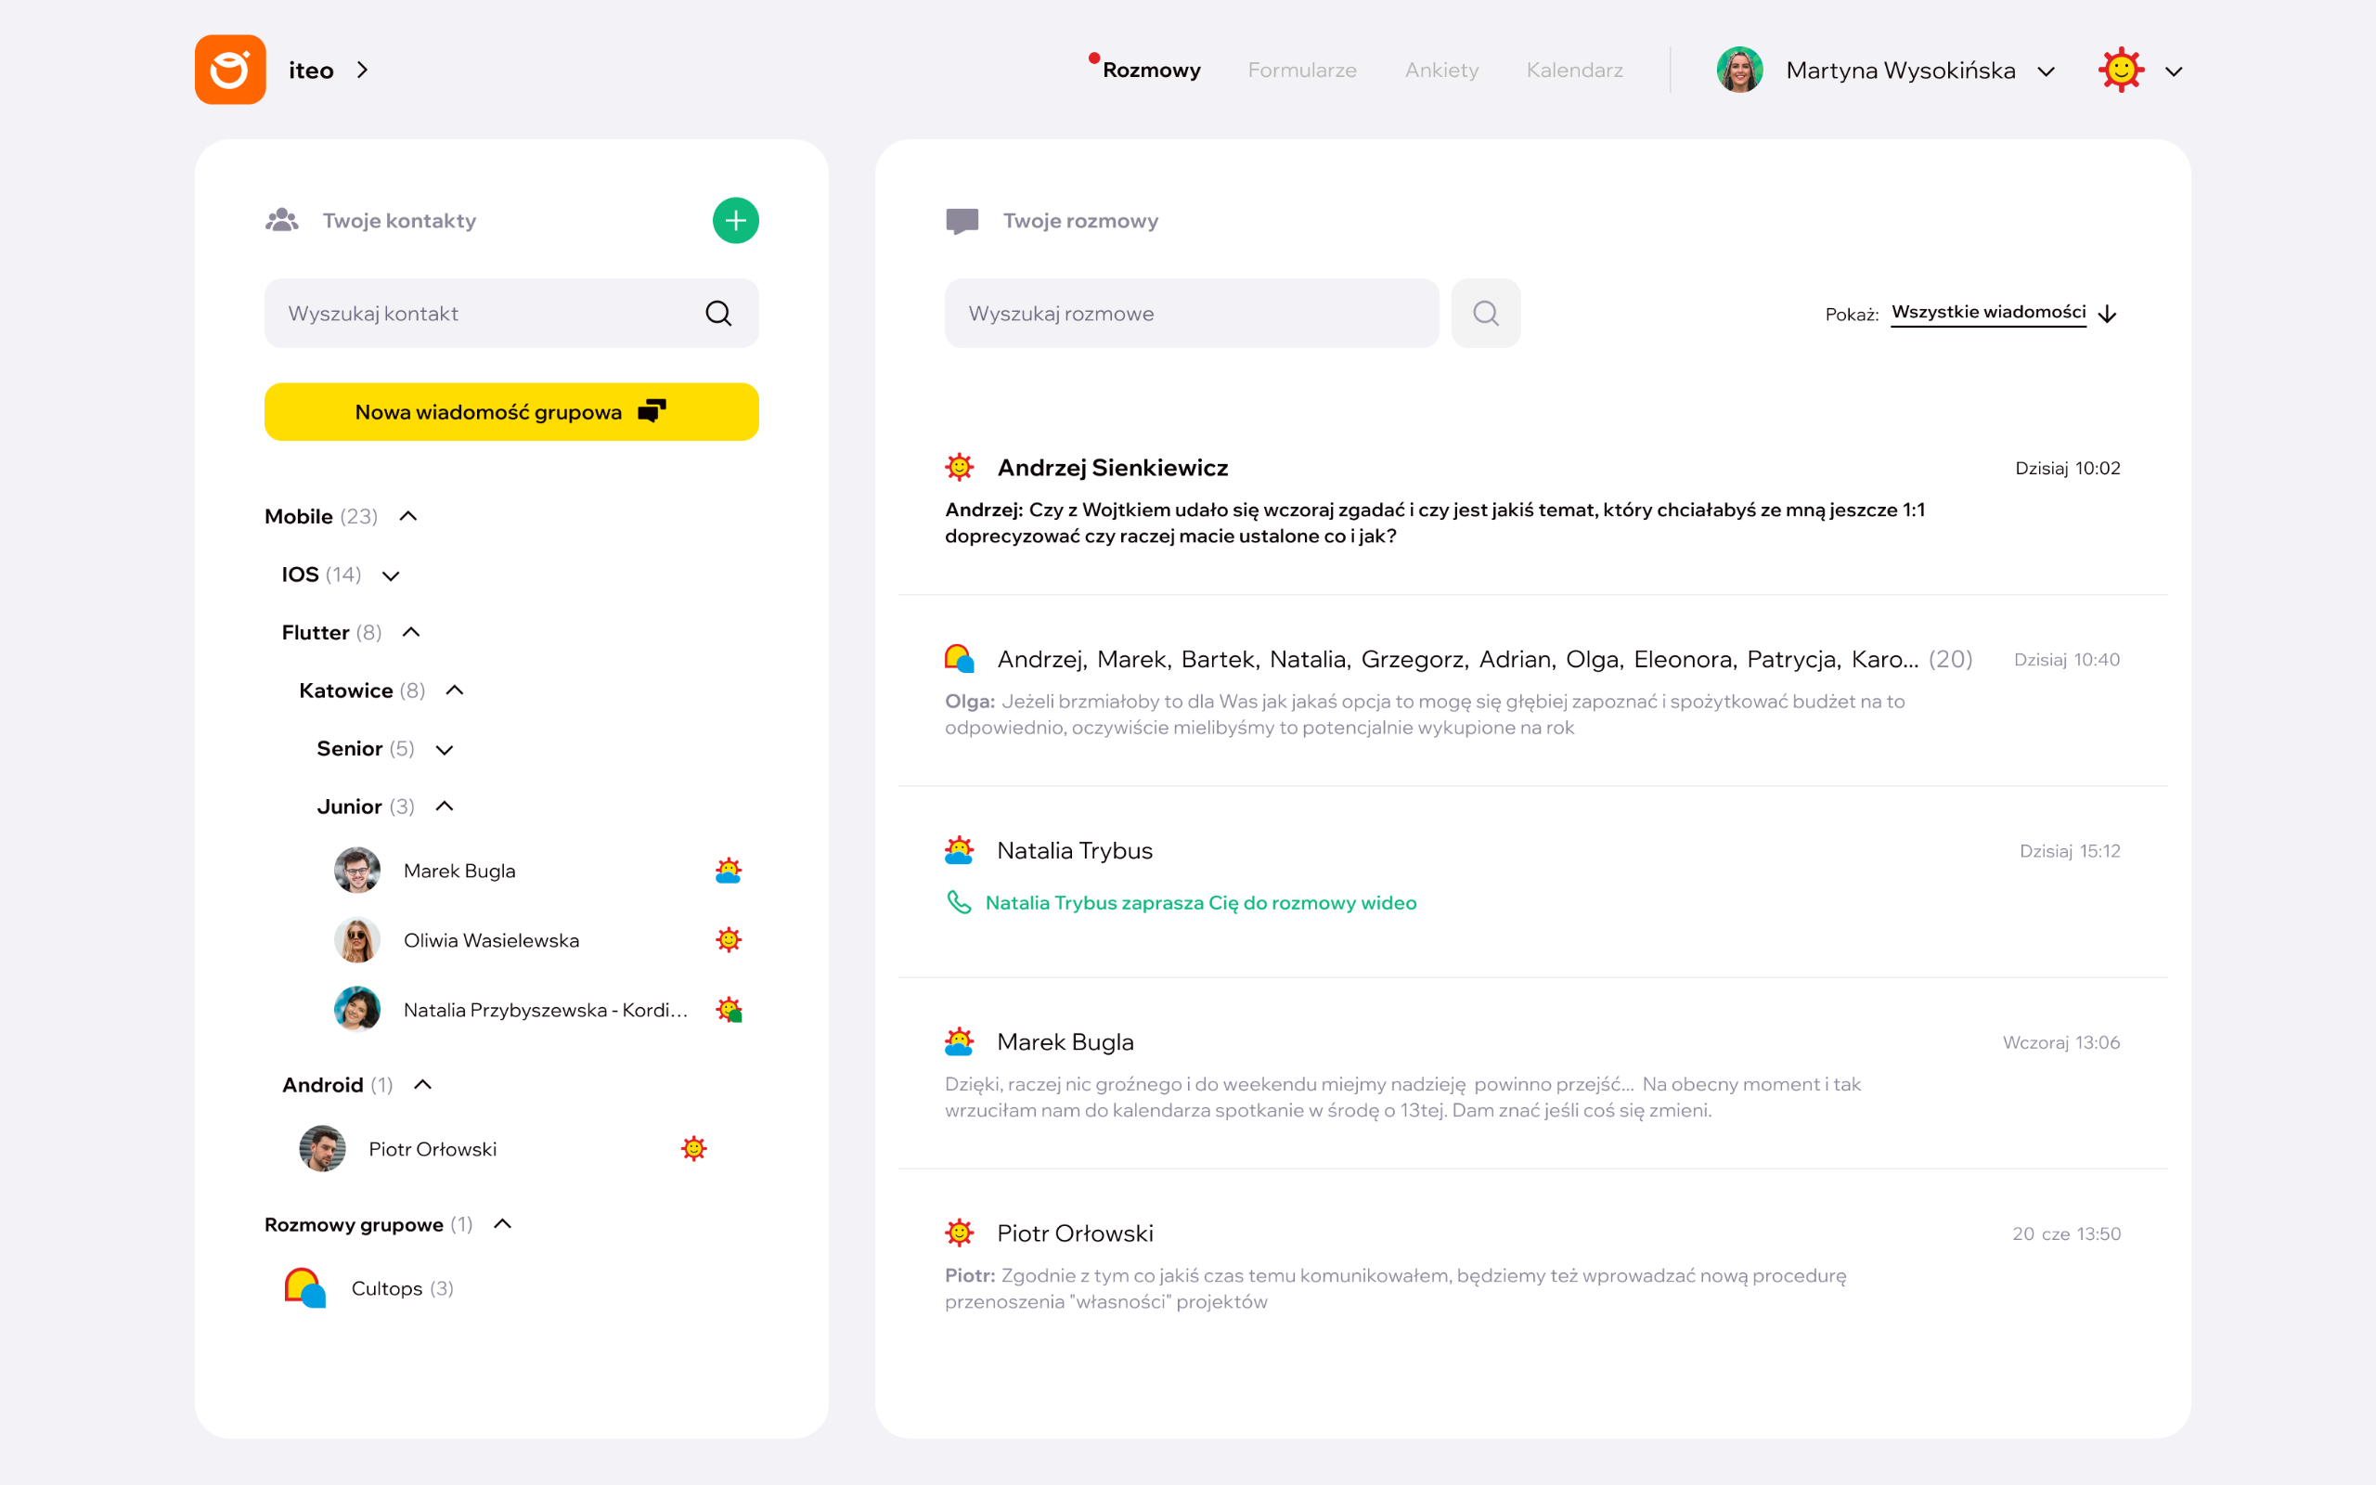Click sun icon beside Andrzej Sienkiewicz conversation
Viewport: 2376px width, 1485px height.
click(960, 468)
